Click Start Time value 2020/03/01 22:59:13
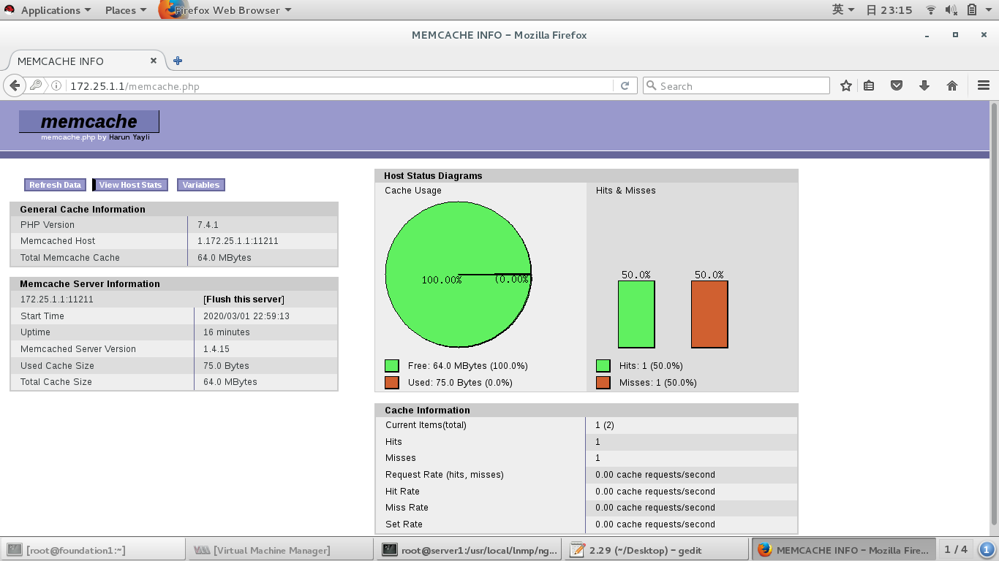The width and height of the screenshot is (999, 561). tap(246, 316)
